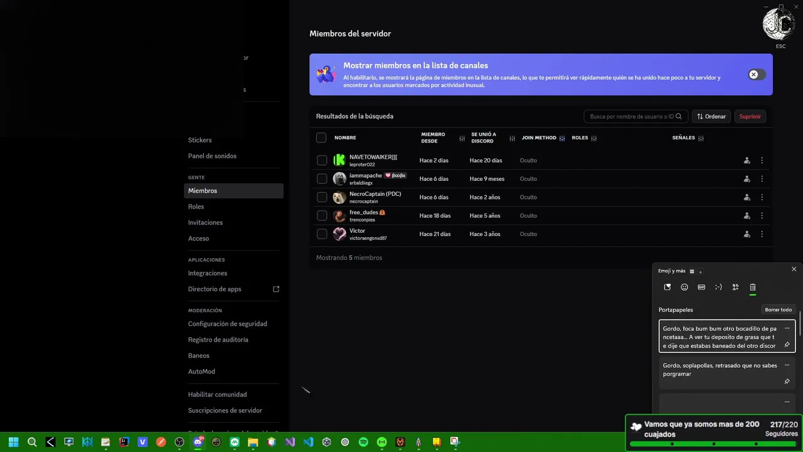
Task: Open the Ordenar sort dropdown
Action: click(711, 116)
